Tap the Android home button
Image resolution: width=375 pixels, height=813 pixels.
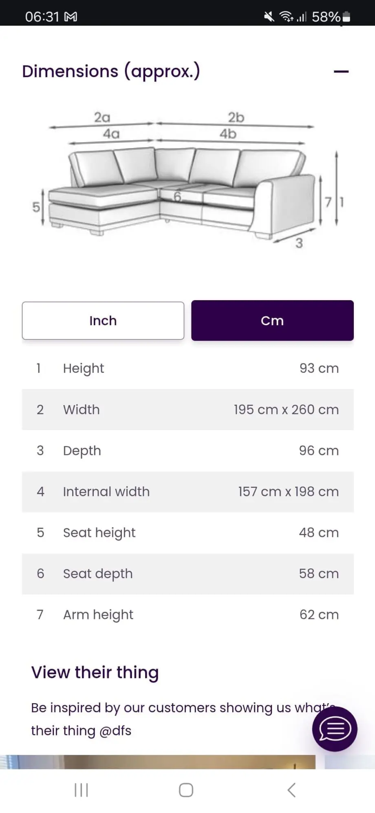[186, 790]
